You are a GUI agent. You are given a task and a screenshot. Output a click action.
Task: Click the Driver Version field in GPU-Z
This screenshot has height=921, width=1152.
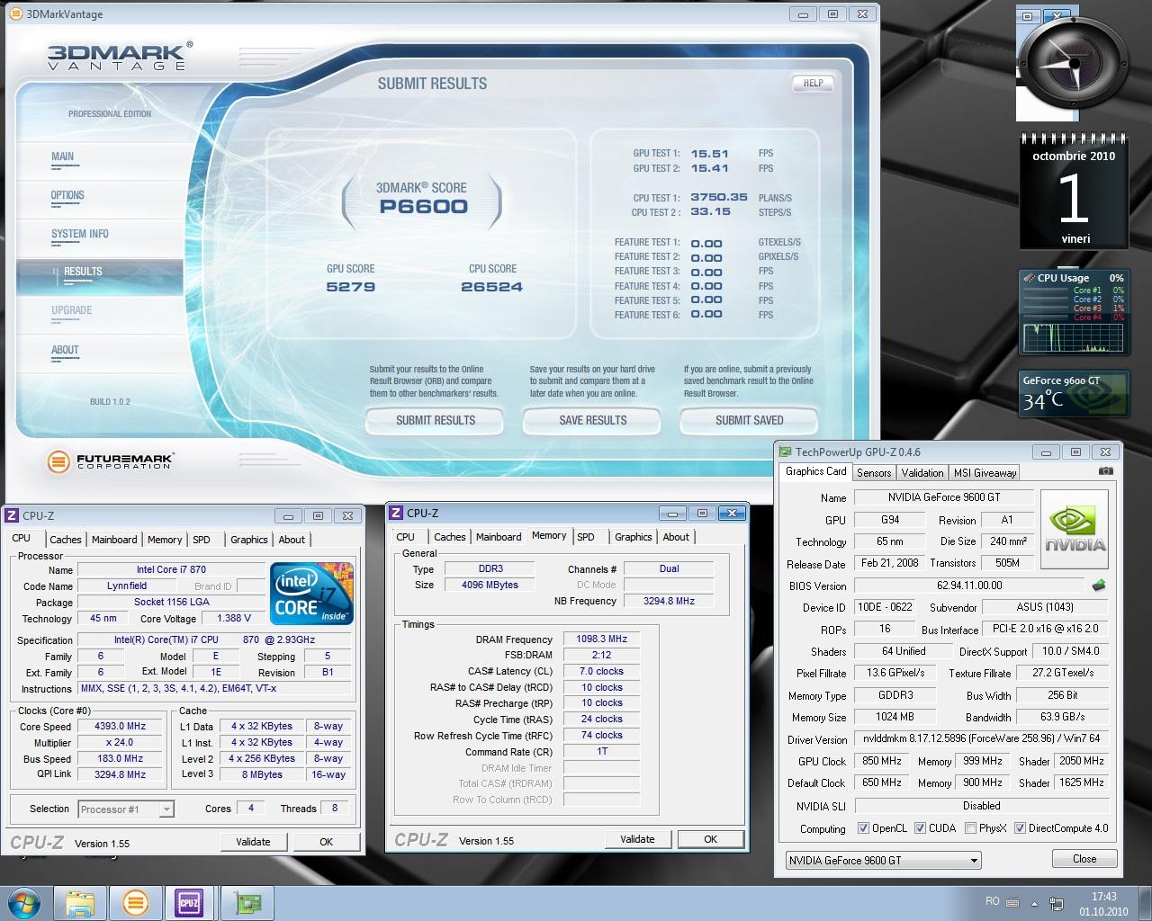tap(981, 738)
